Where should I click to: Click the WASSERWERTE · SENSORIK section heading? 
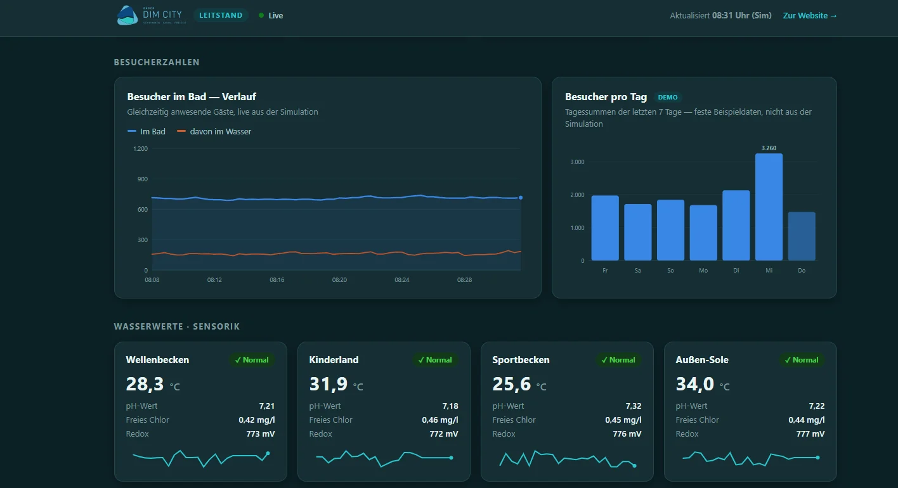(177, 327)
